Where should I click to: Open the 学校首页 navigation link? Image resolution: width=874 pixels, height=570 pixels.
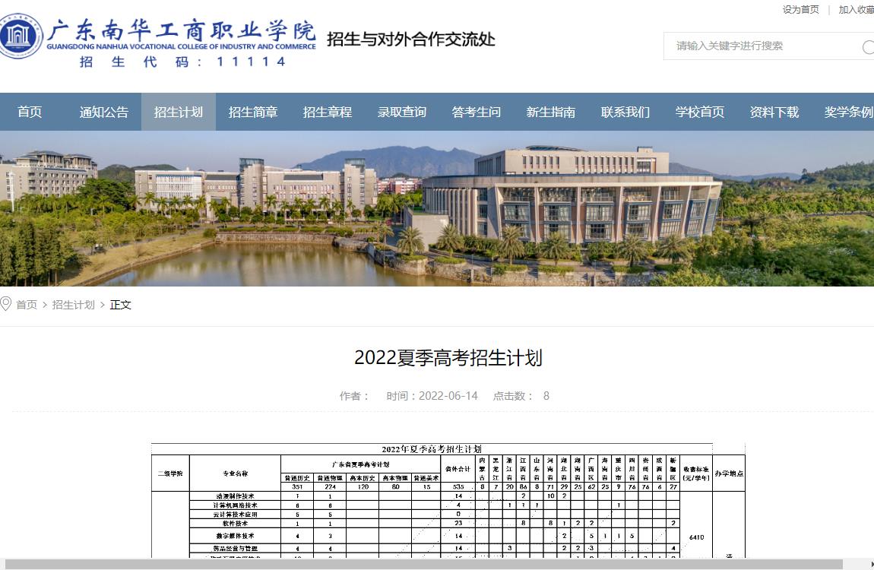pos(700,112)
